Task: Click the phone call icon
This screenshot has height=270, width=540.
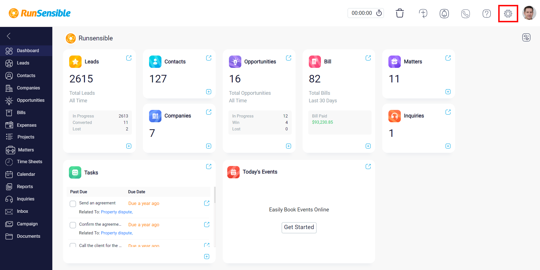Action: click(x=465, y=13)
